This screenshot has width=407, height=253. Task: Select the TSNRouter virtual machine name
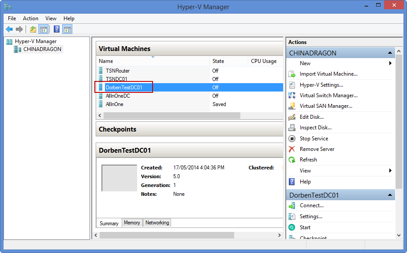[118, 71]
